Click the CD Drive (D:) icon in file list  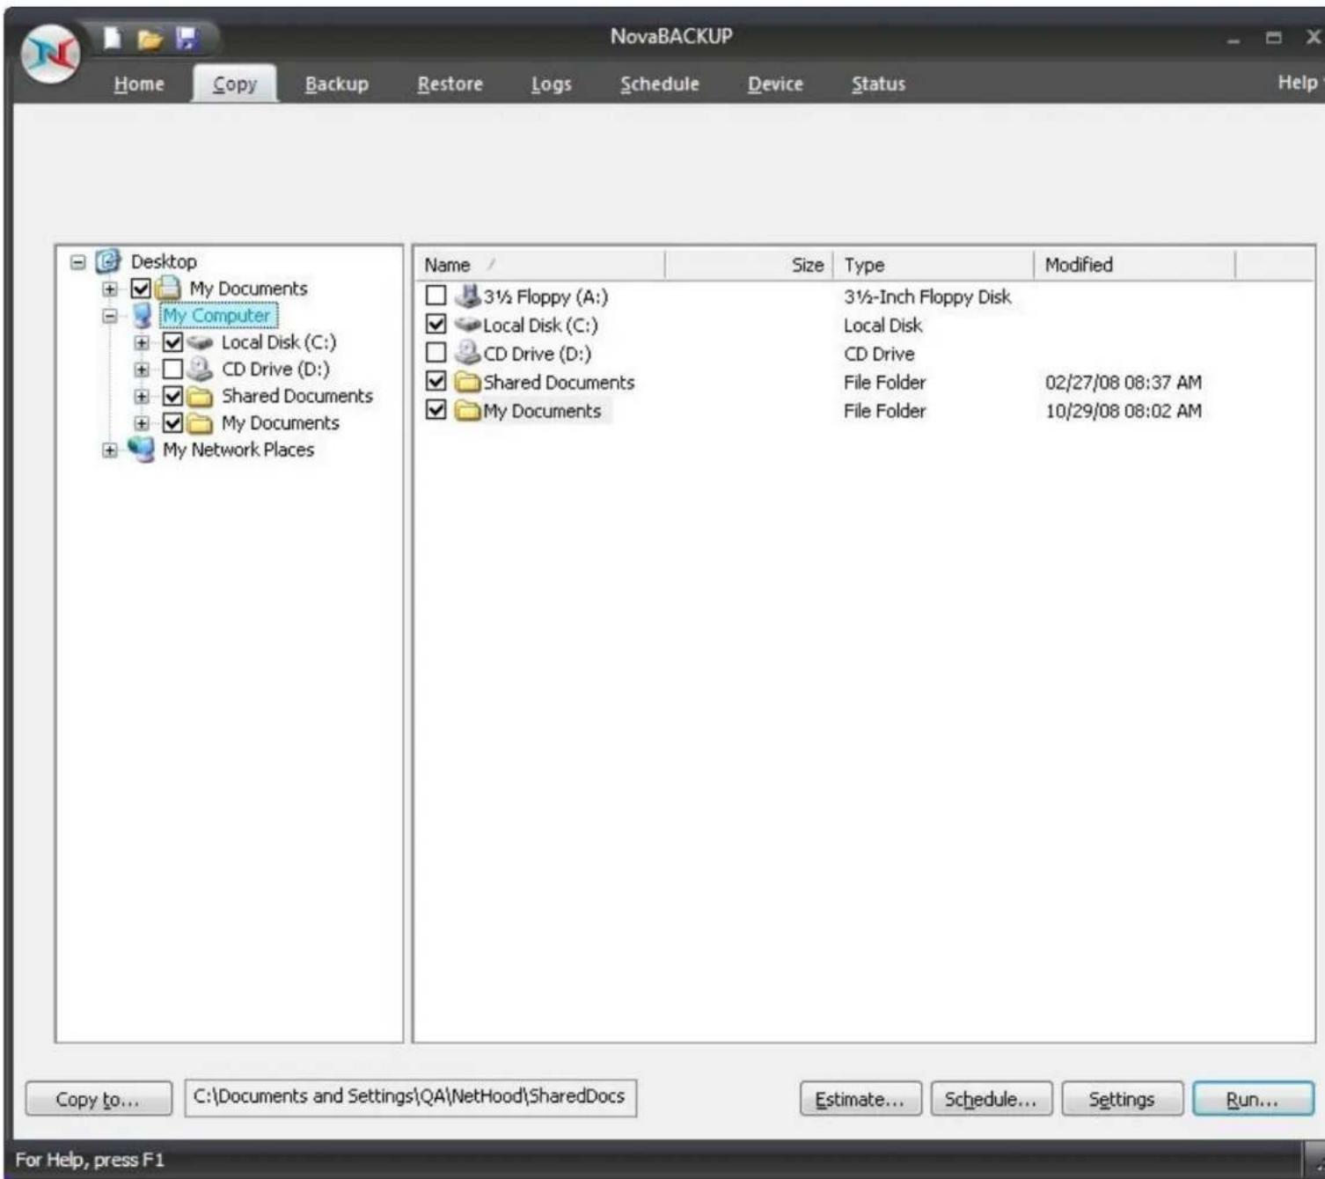point(467,353)
